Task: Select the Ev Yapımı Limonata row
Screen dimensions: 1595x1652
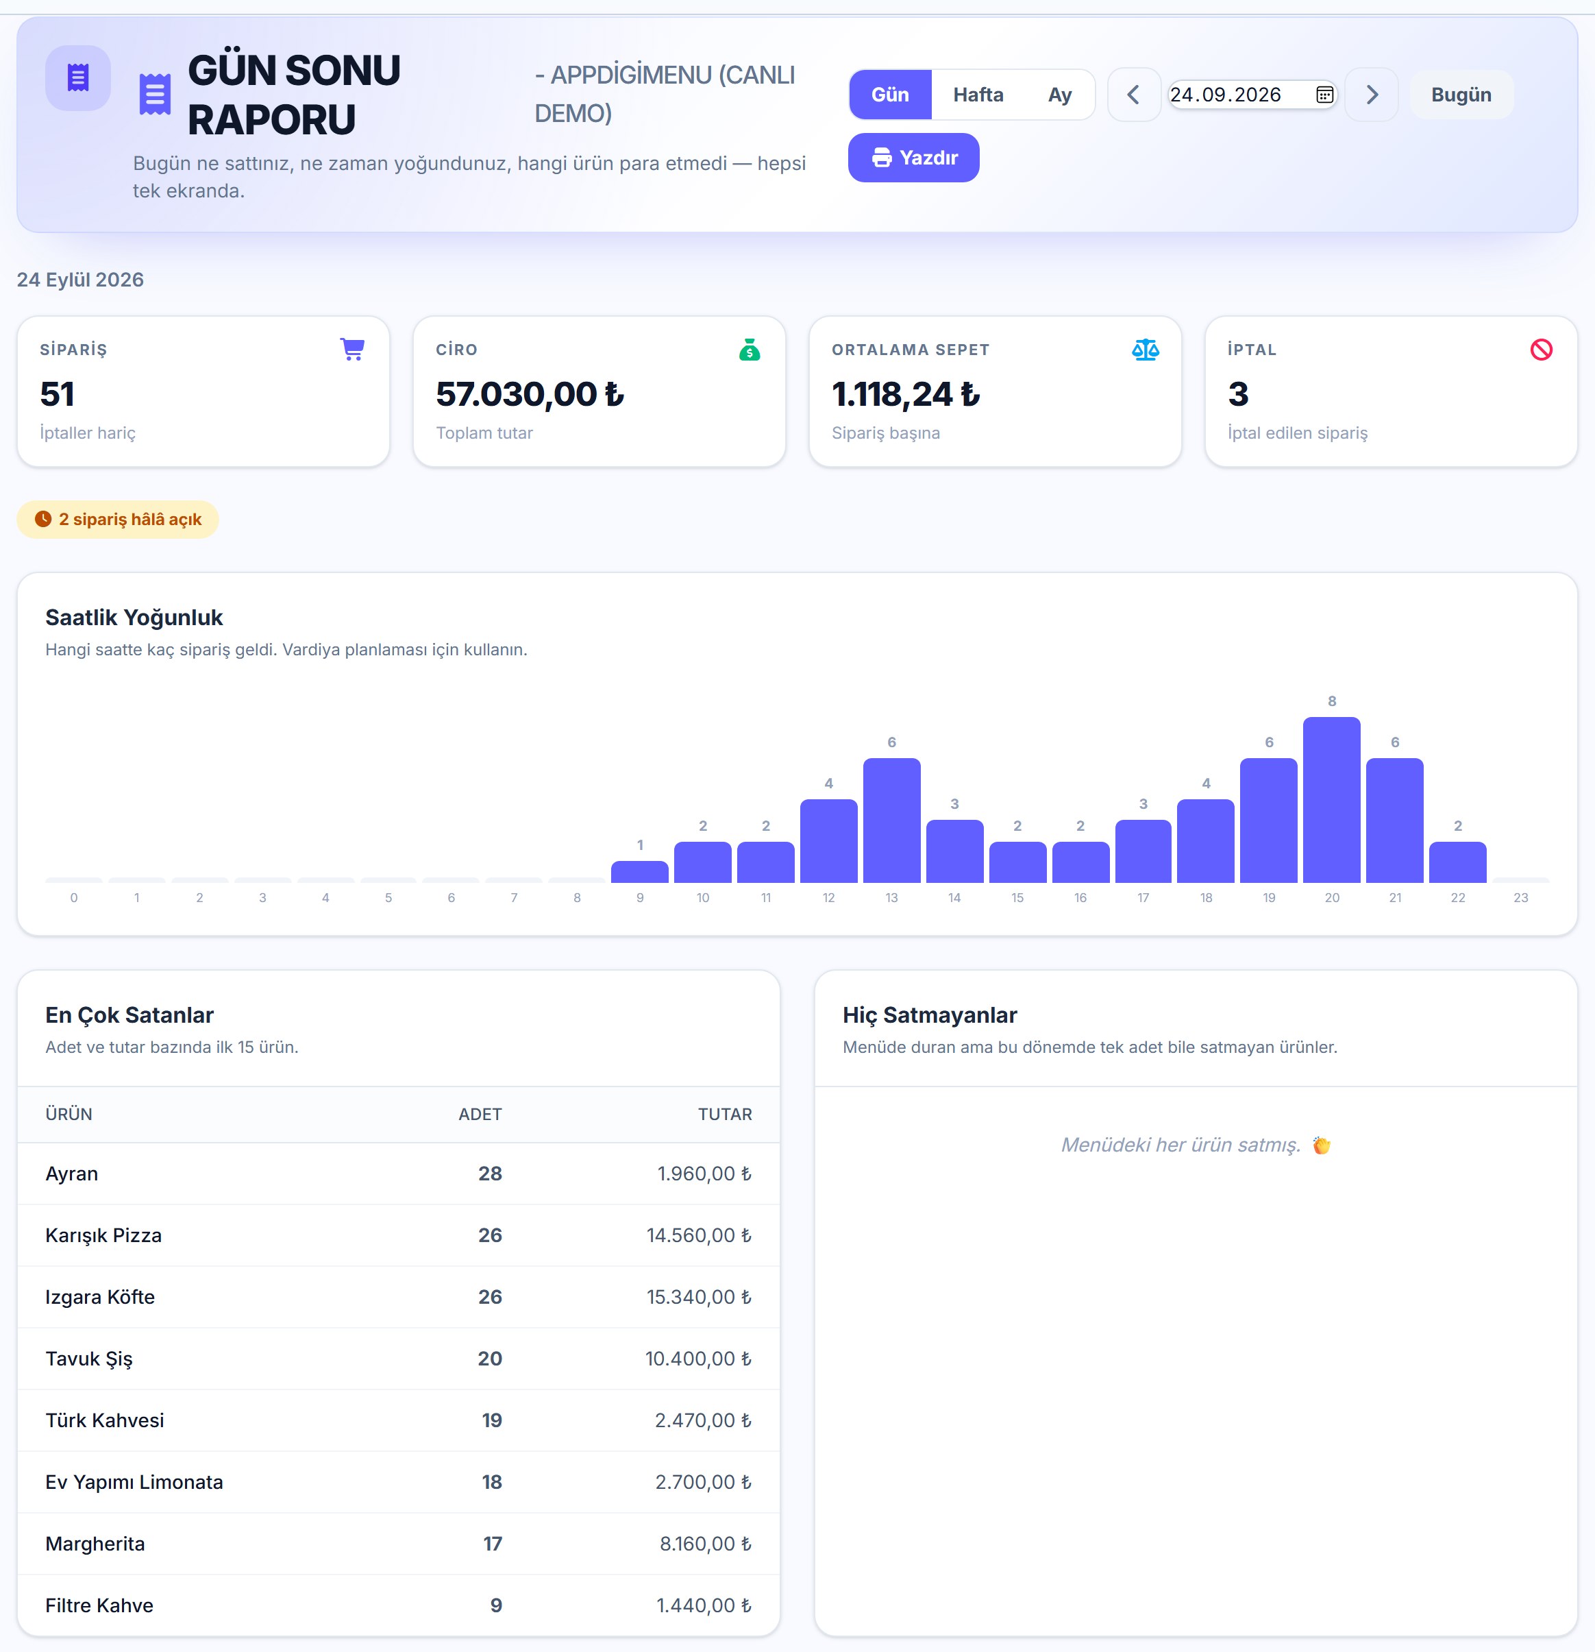Action: [x=399, y=1482]
